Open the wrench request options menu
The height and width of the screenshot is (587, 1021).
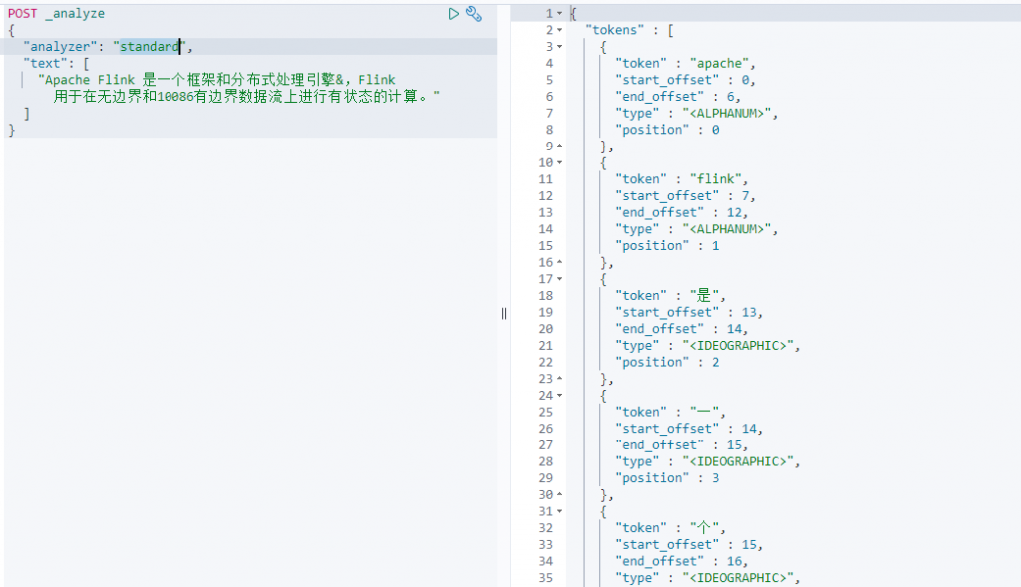point(475,14)
